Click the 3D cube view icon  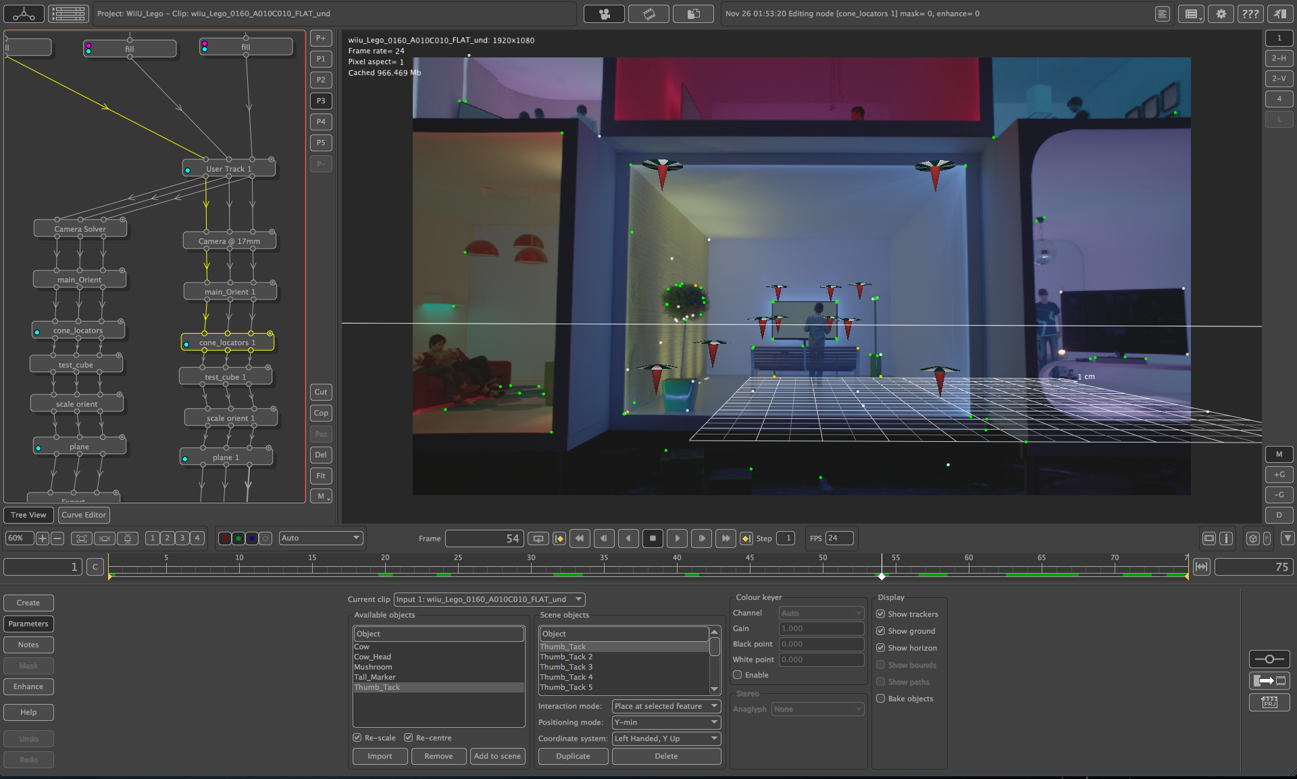(x=1252, y=538)
